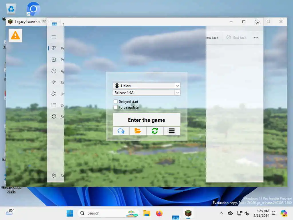The width and height of the screenshot is (293, 220).
Task: Toggle Task Manager hamburger navigation icon
Action: [54, 37]
